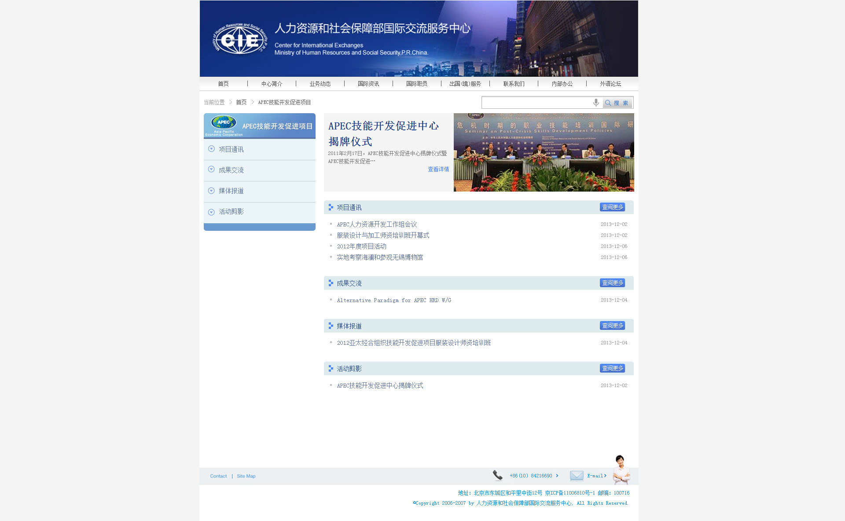Viewport: 845px width, 521px height.
Task: Click blue squares icon beside 活动剪影 heading
Action: (x=331, y=368)
